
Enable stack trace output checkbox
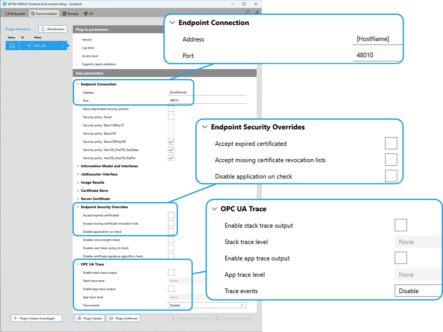coord(171,272)
